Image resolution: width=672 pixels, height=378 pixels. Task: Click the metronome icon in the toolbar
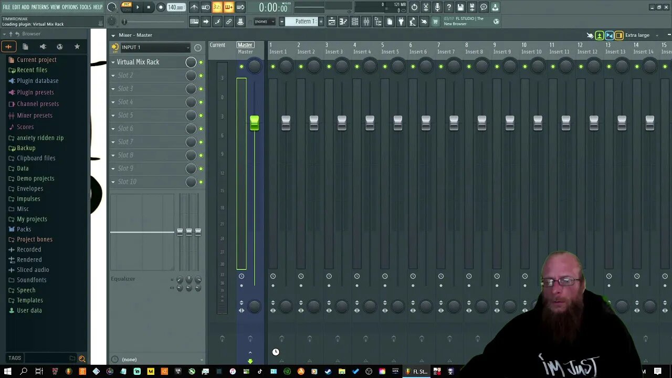(x=194, y=7)
